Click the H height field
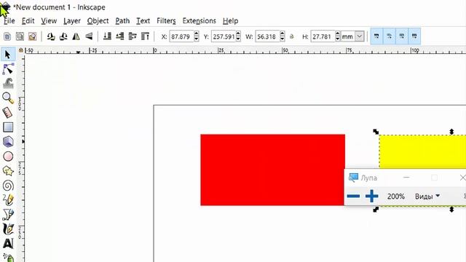This screenshot has width=466, height=262. (x=323, y=36)
